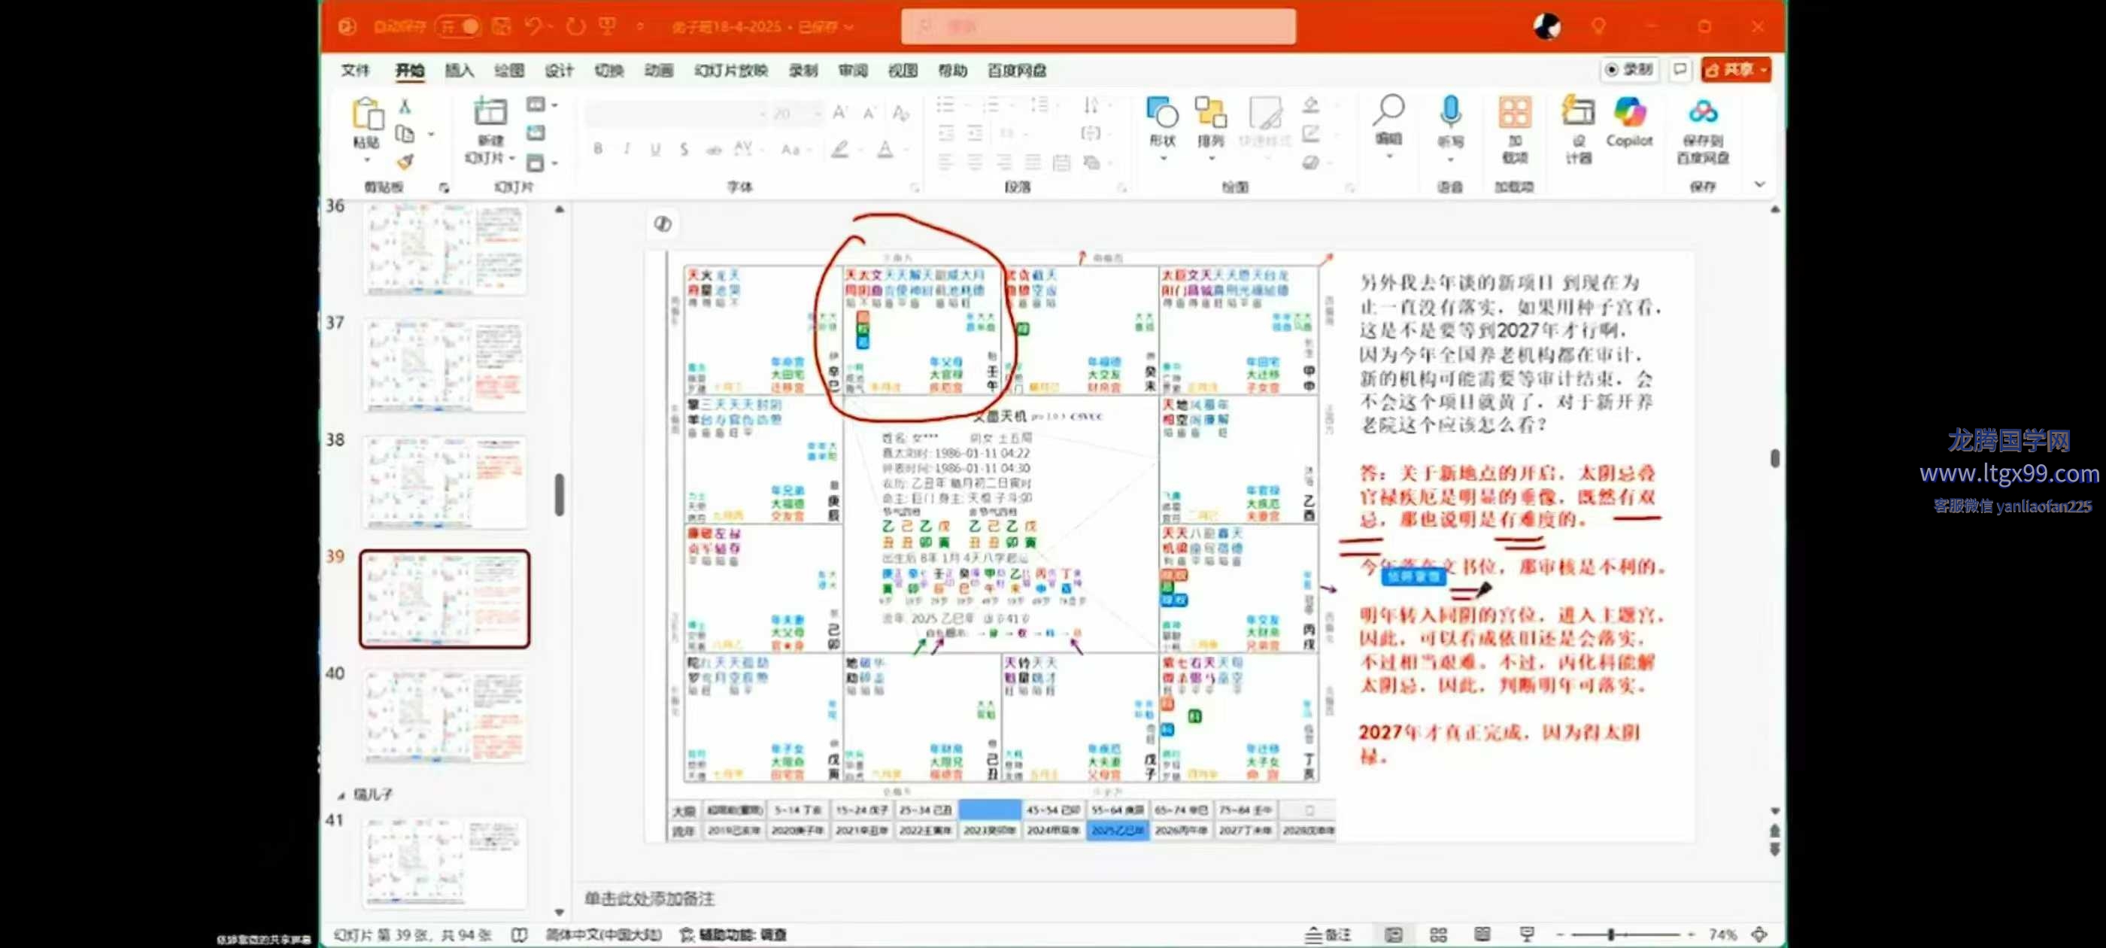2106x948 pixels.
Task: Select slide 38 thumbnail
Action: point(445,482)
